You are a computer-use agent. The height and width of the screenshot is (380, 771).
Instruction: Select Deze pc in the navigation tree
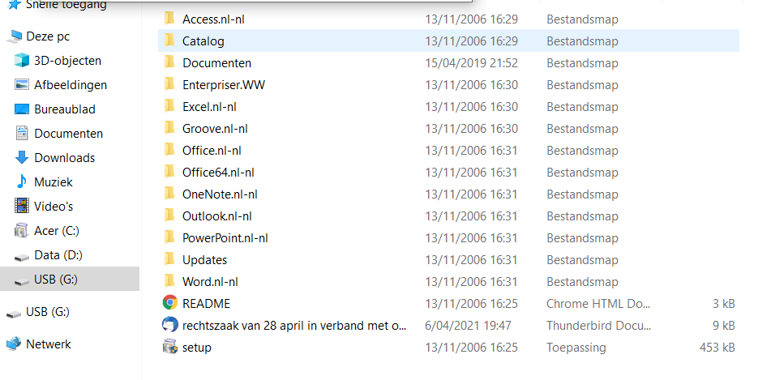coord(48,36)
